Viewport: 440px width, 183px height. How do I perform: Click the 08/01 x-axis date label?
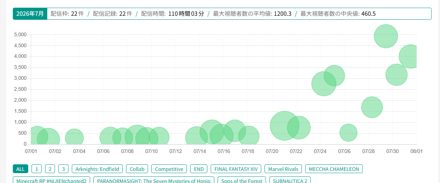(x=416, y=151)
